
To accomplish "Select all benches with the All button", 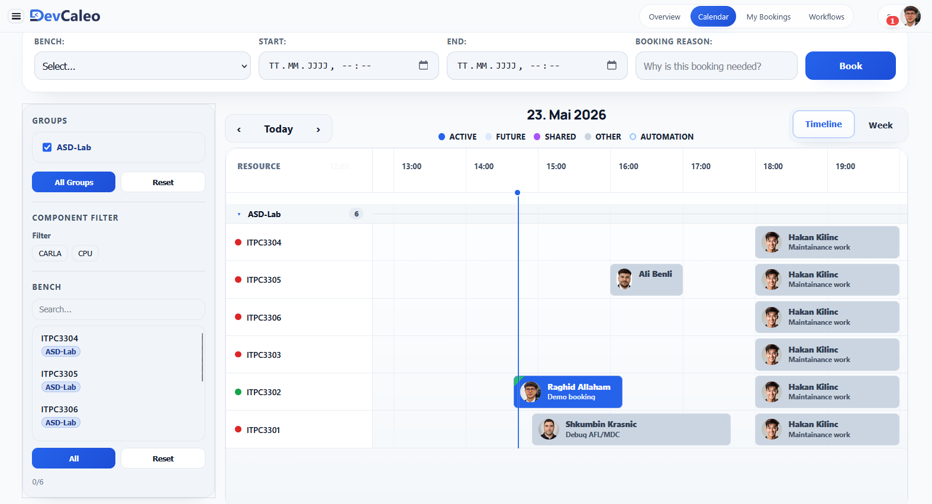I will point(74,458).
